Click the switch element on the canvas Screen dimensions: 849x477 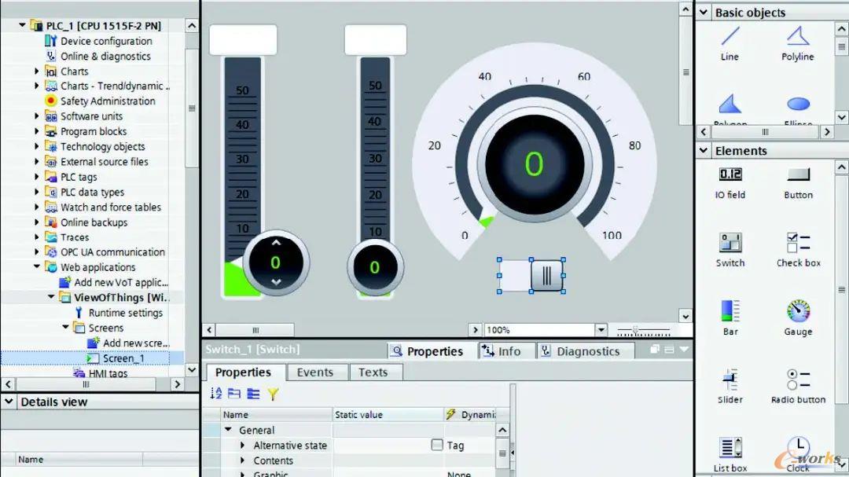click(531, 276)
